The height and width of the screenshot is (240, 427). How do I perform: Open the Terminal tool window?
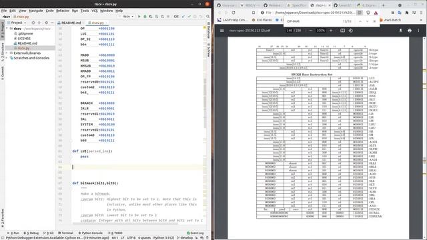pyautogui.click(x=65, y=233)
